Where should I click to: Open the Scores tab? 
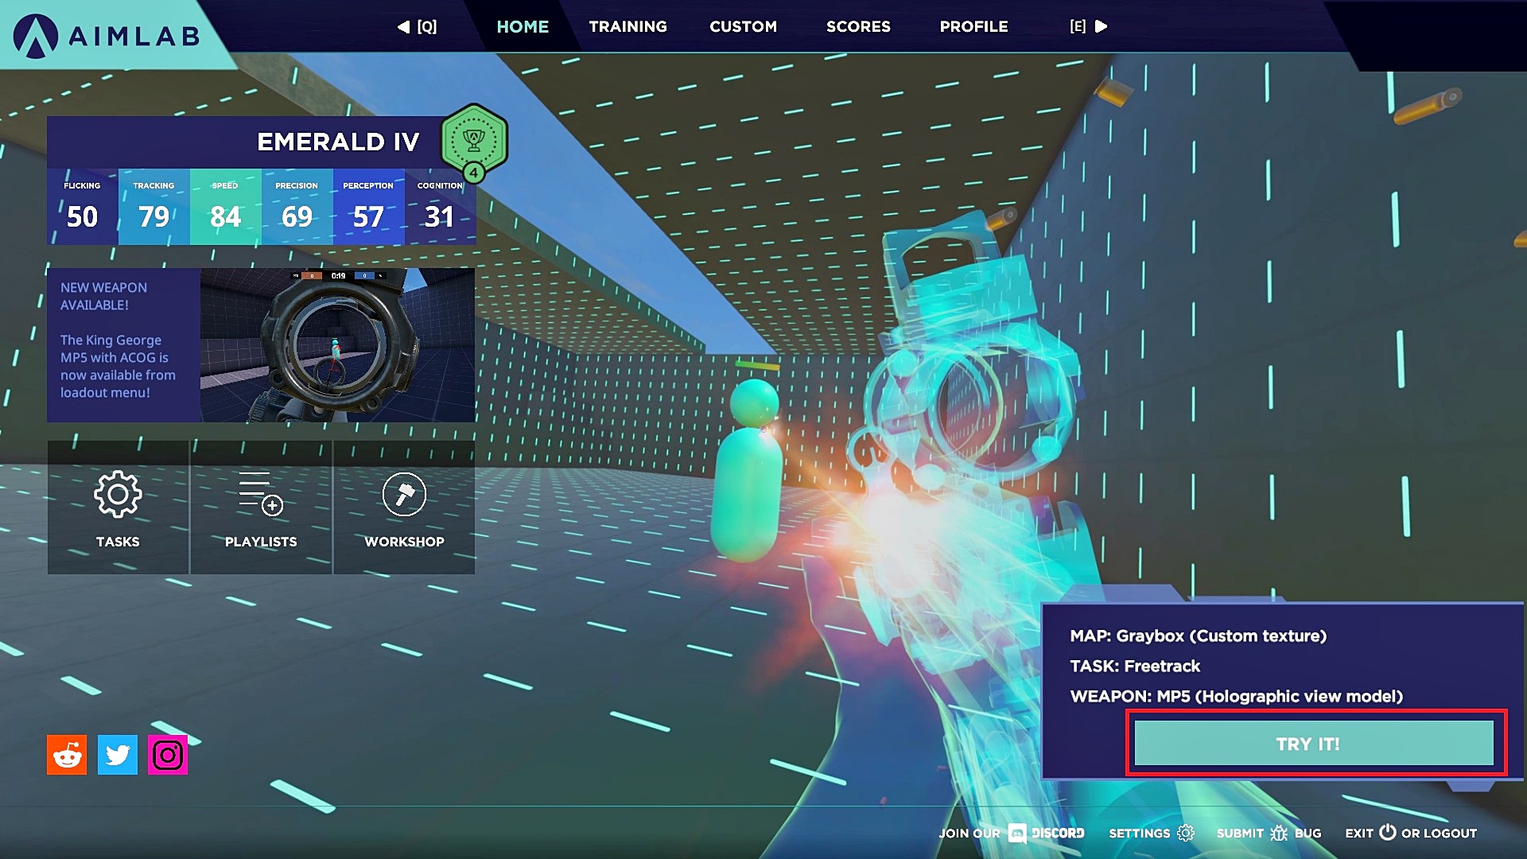pyautogui.click(x=858, y=26)
